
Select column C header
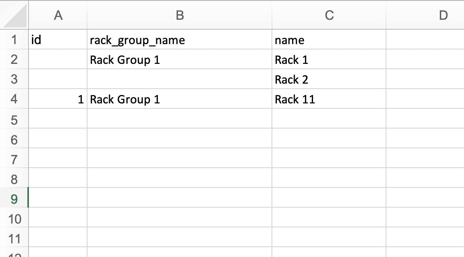(329, 15)
